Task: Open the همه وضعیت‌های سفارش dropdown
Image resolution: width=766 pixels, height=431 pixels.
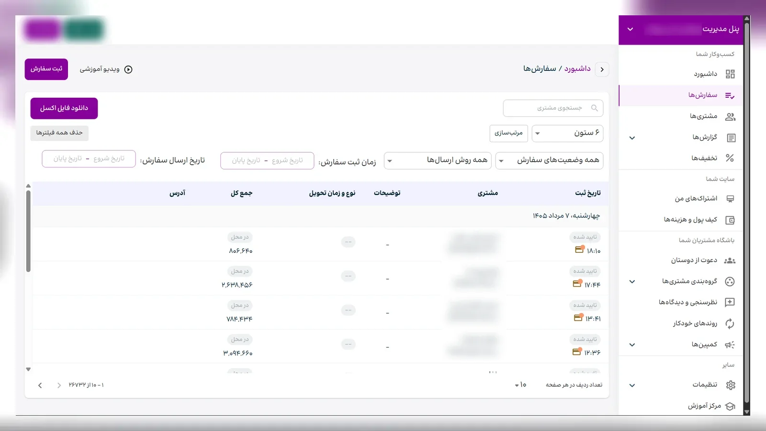Action: (x=549, y=160)
